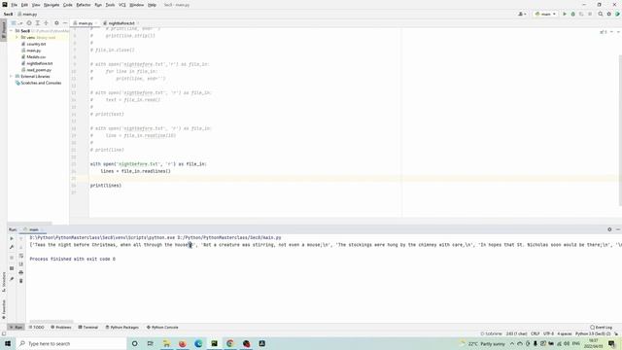Toggle the Project side tab
The image size is (622, 350).
(x=4, y=30)
